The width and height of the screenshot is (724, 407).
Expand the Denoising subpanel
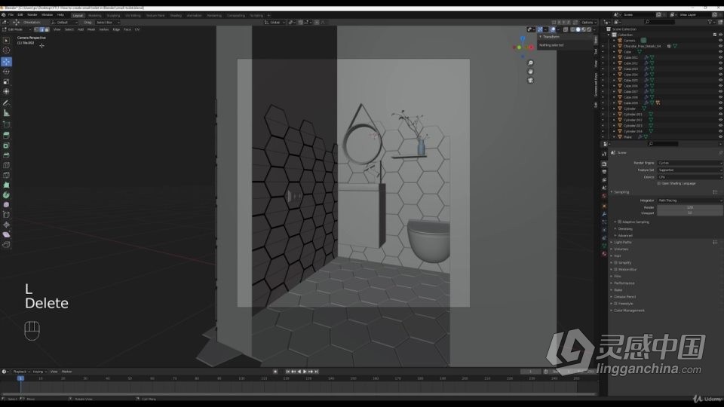point(624,229)
